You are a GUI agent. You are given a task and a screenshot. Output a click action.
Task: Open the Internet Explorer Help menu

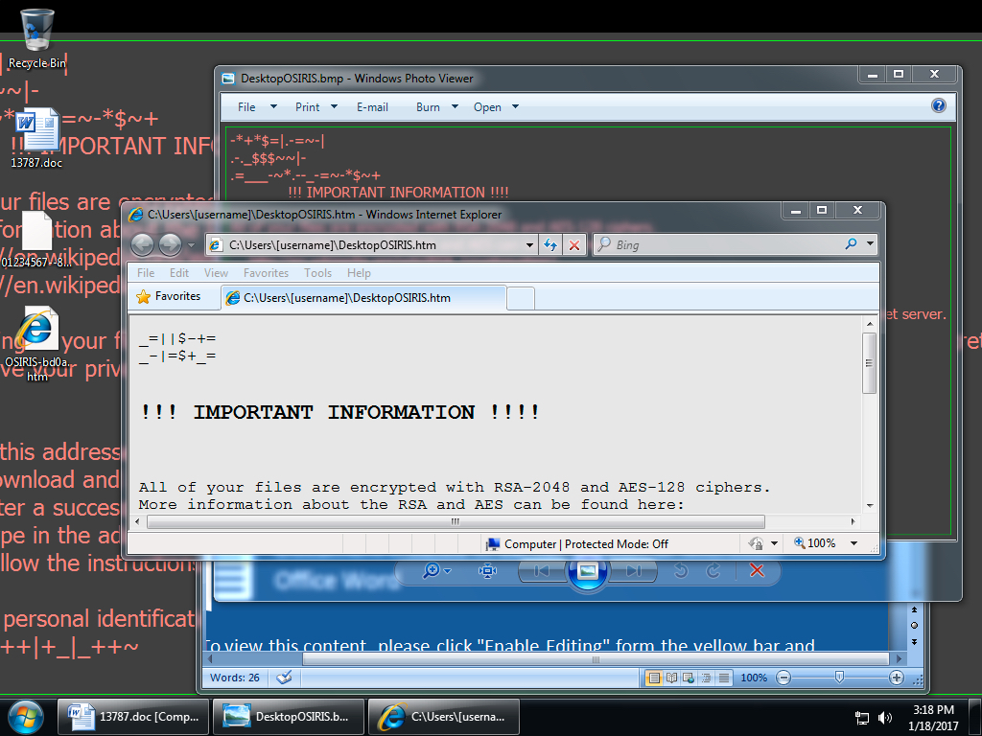[x=359, y=273]
